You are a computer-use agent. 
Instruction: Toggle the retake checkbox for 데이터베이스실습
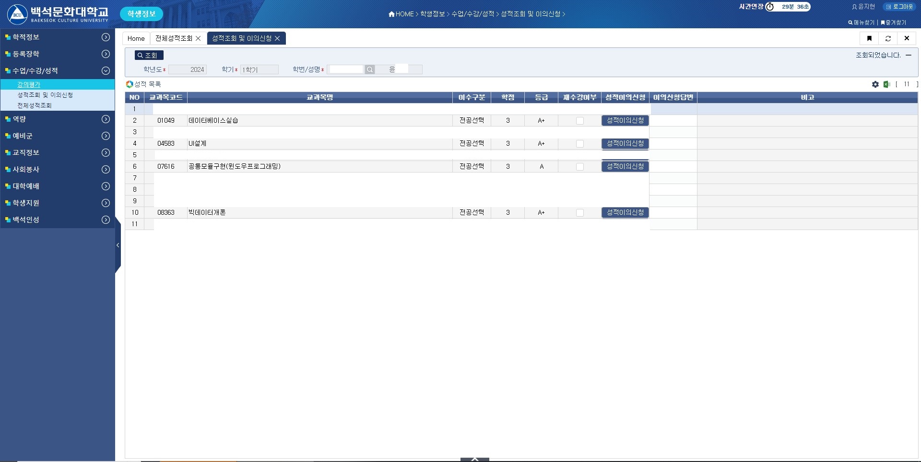point(580,121)
